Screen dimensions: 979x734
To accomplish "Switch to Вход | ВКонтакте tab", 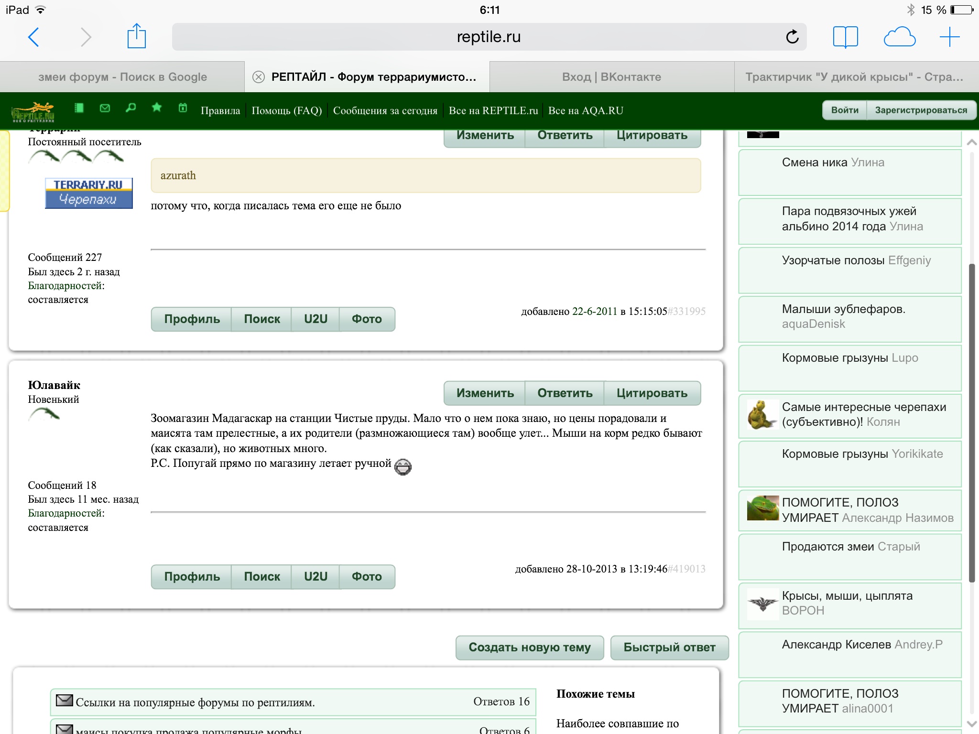I will click(x=611, y=77).
